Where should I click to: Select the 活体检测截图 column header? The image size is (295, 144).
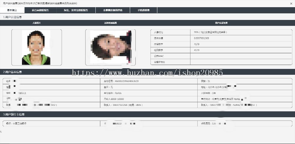(x=110, y=23)
